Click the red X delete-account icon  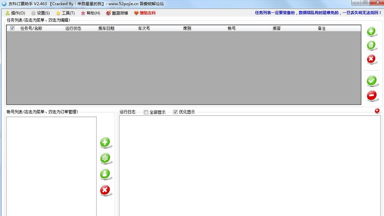coord(105,190)
